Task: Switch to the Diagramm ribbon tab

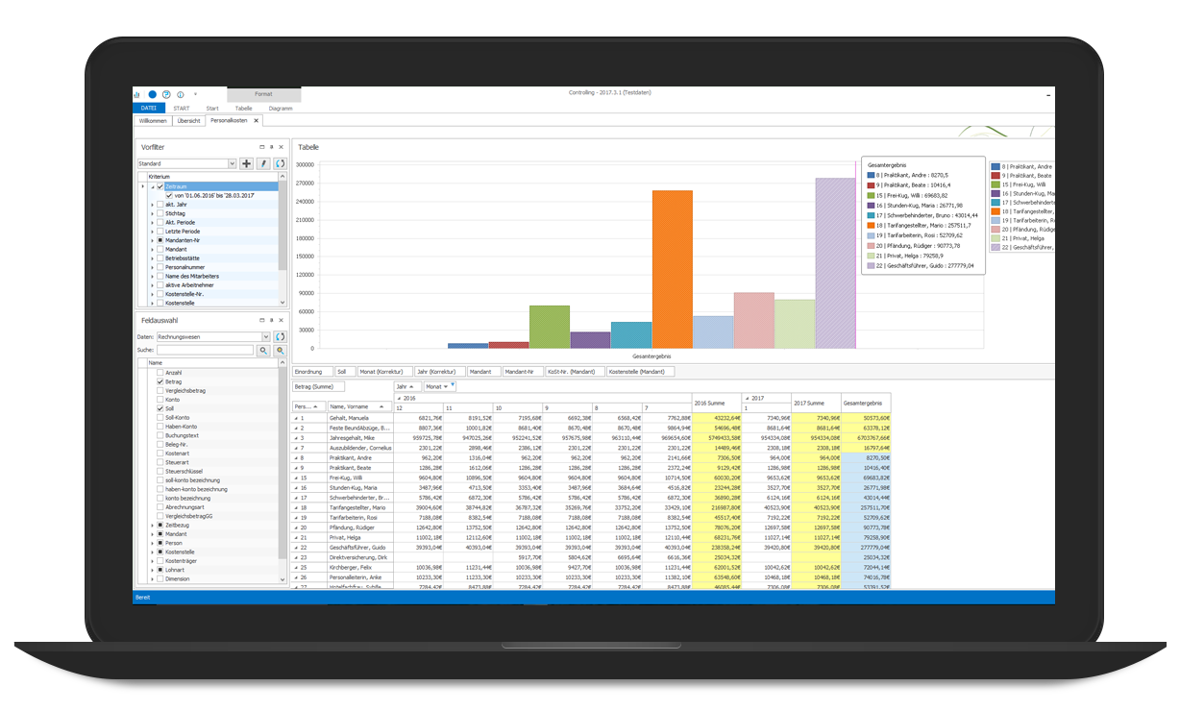Action: (x=282, y=108)
